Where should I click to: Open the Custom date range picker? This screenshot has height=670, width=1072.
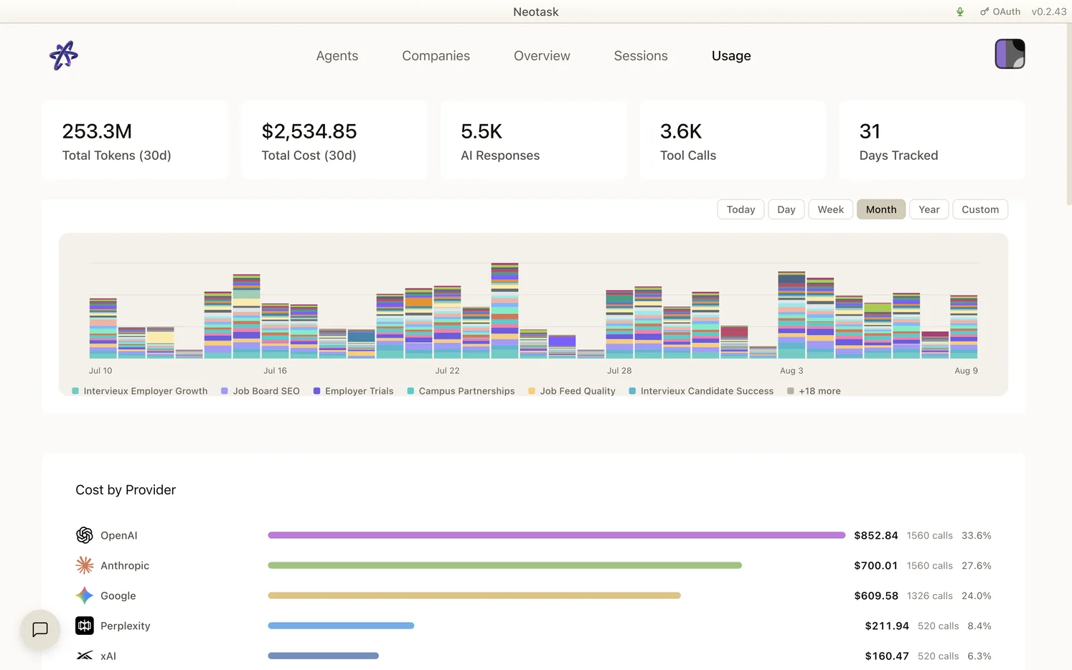point(980,209)
